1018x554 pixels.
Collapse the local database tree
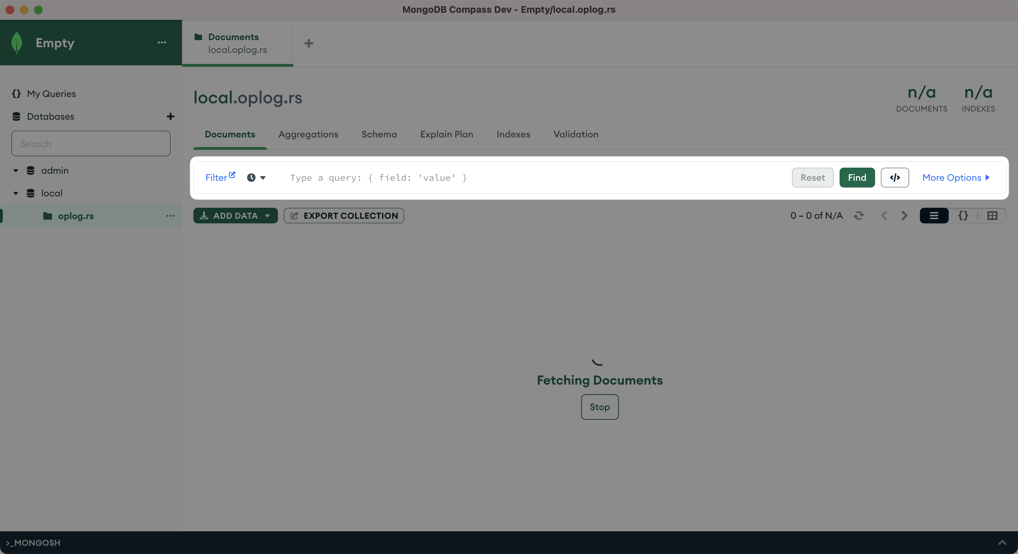(16, 194)
